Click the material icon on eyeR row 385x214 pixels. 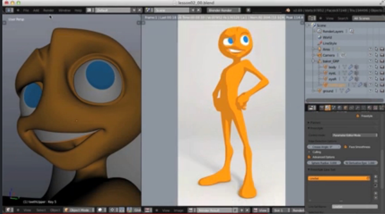coord(357,79)
